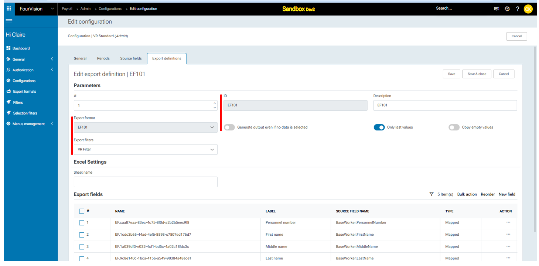Open action menu for Last name row
This screenshot has width=539, height=266.
(x=508, y=258)
